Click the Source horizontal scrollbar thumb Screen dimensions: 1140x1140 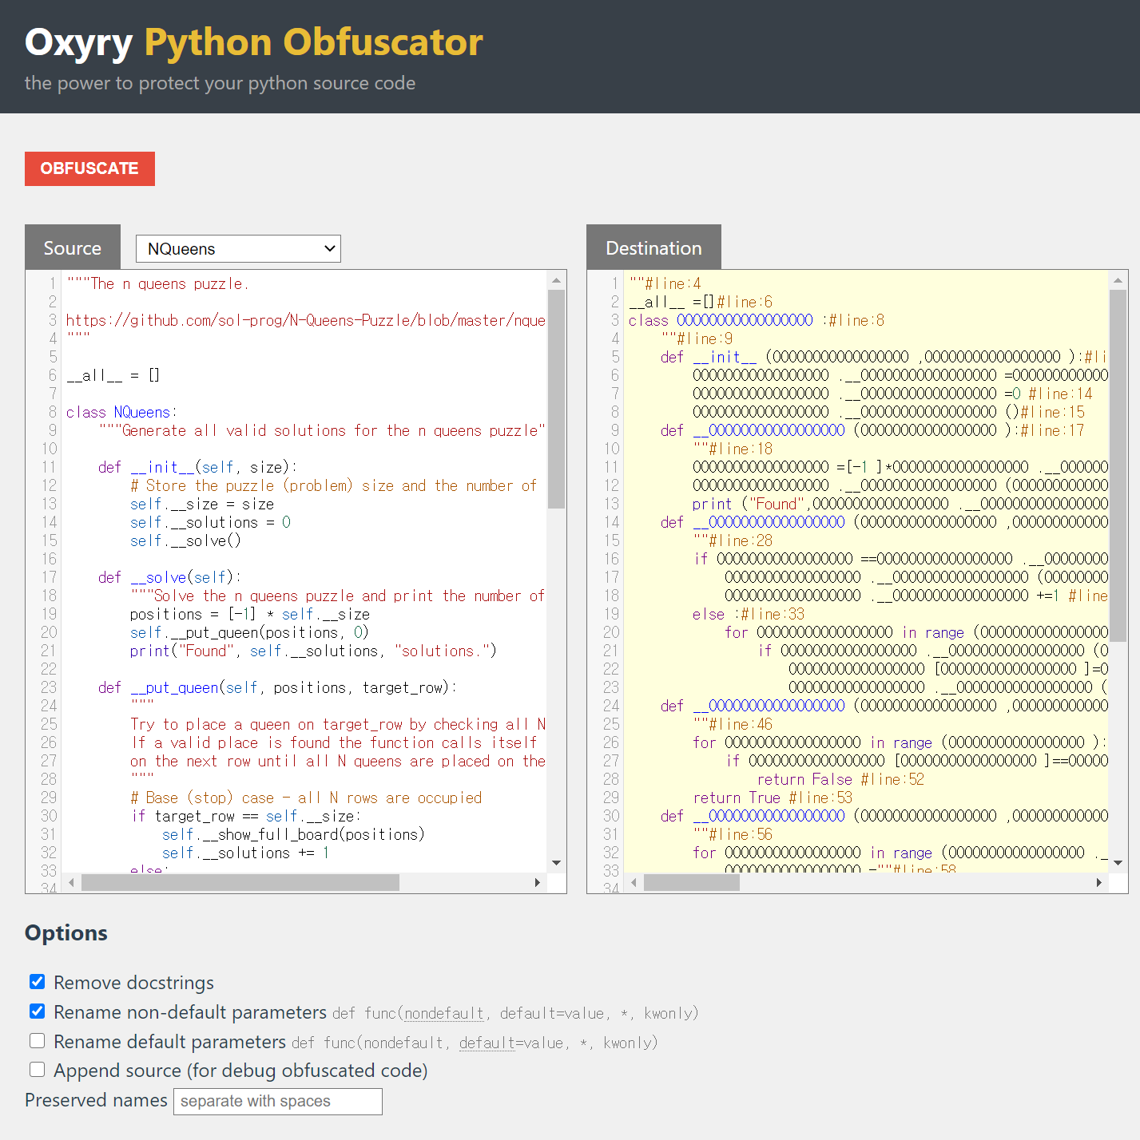(240, 882)
